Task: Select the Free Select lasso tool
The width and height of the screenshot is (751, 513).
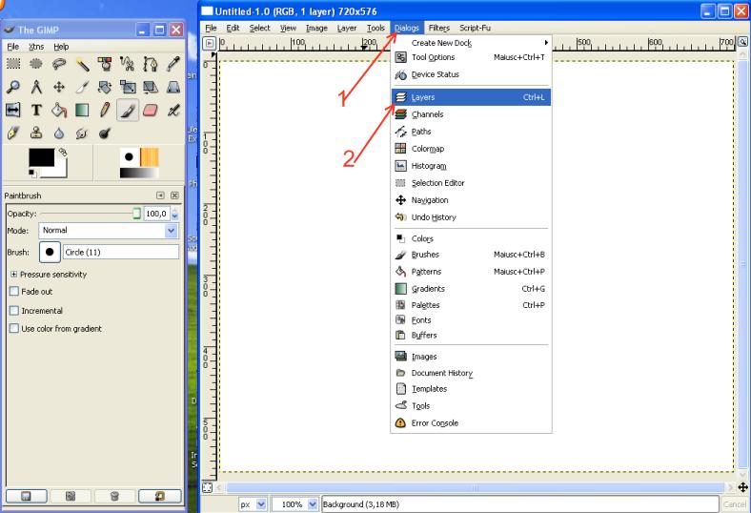Action: (x=59, y=64)
